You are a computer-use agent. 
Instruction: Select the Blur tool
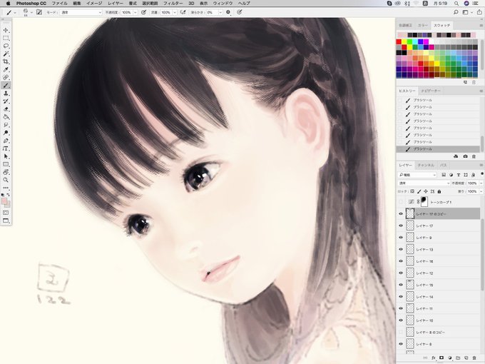(6, 125)
